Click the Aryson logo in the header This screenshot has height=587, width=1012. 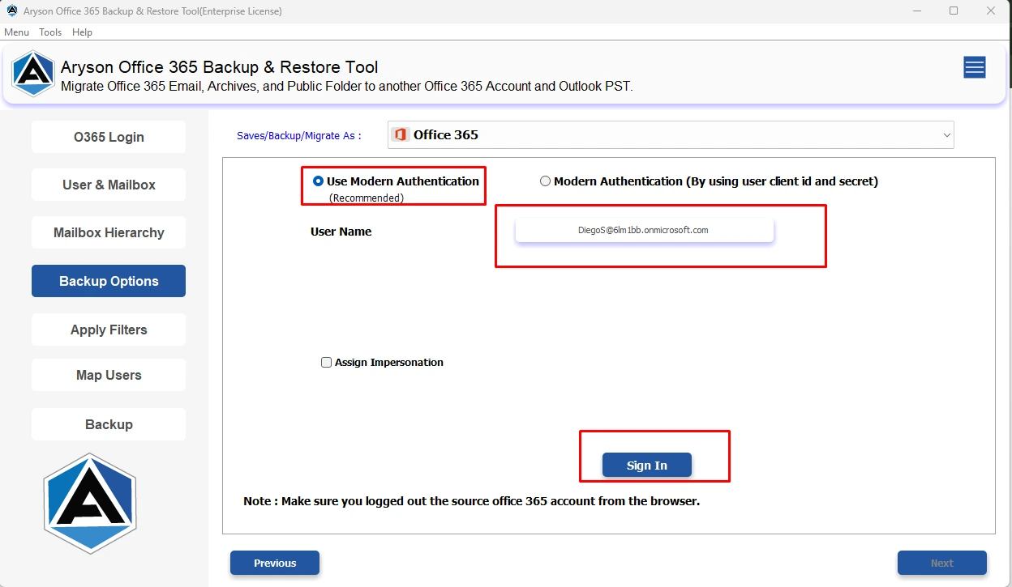32,74
